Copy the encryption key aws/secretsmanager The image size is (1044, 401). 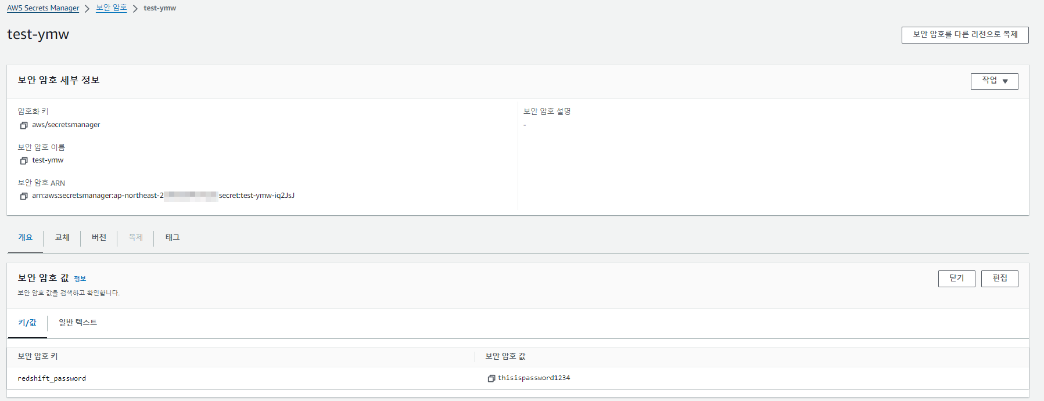pos(24,125)
